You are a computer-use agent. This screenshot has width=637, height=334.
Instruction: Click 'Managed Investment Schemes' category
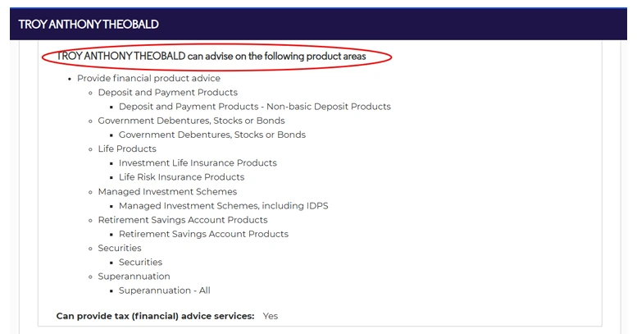click(167, 191)
